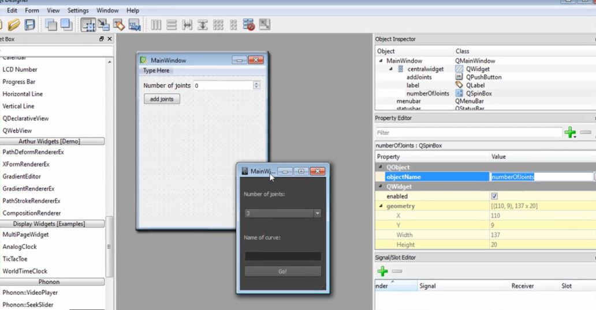596x310 pixels.
Task: Collapse the geometry property
Action: (381, 206)
